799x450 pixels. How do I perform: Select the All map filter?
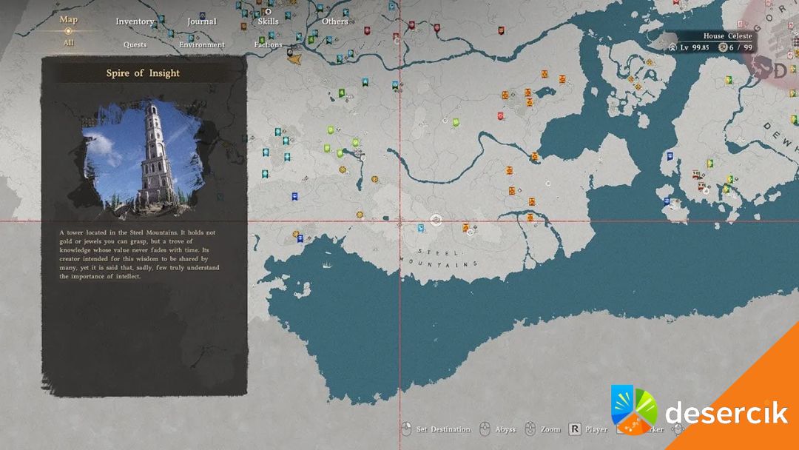point(68,43)
